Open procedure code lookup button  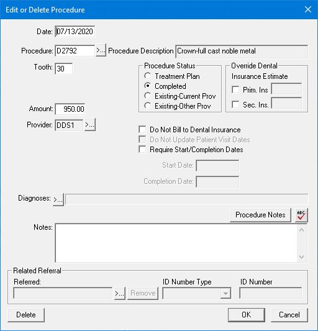(x=101, y=50)
